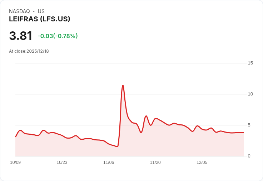Click the 5 value on the price axis
The image size is (263, 181).
click(249, 125)
